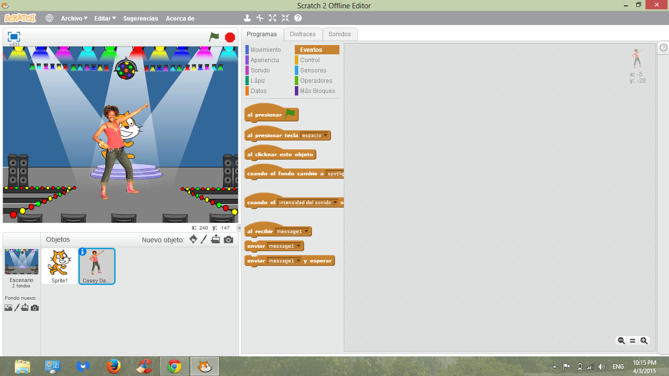Select the scissors delete tool
669x376 pixels.
(x=260, y=18)
